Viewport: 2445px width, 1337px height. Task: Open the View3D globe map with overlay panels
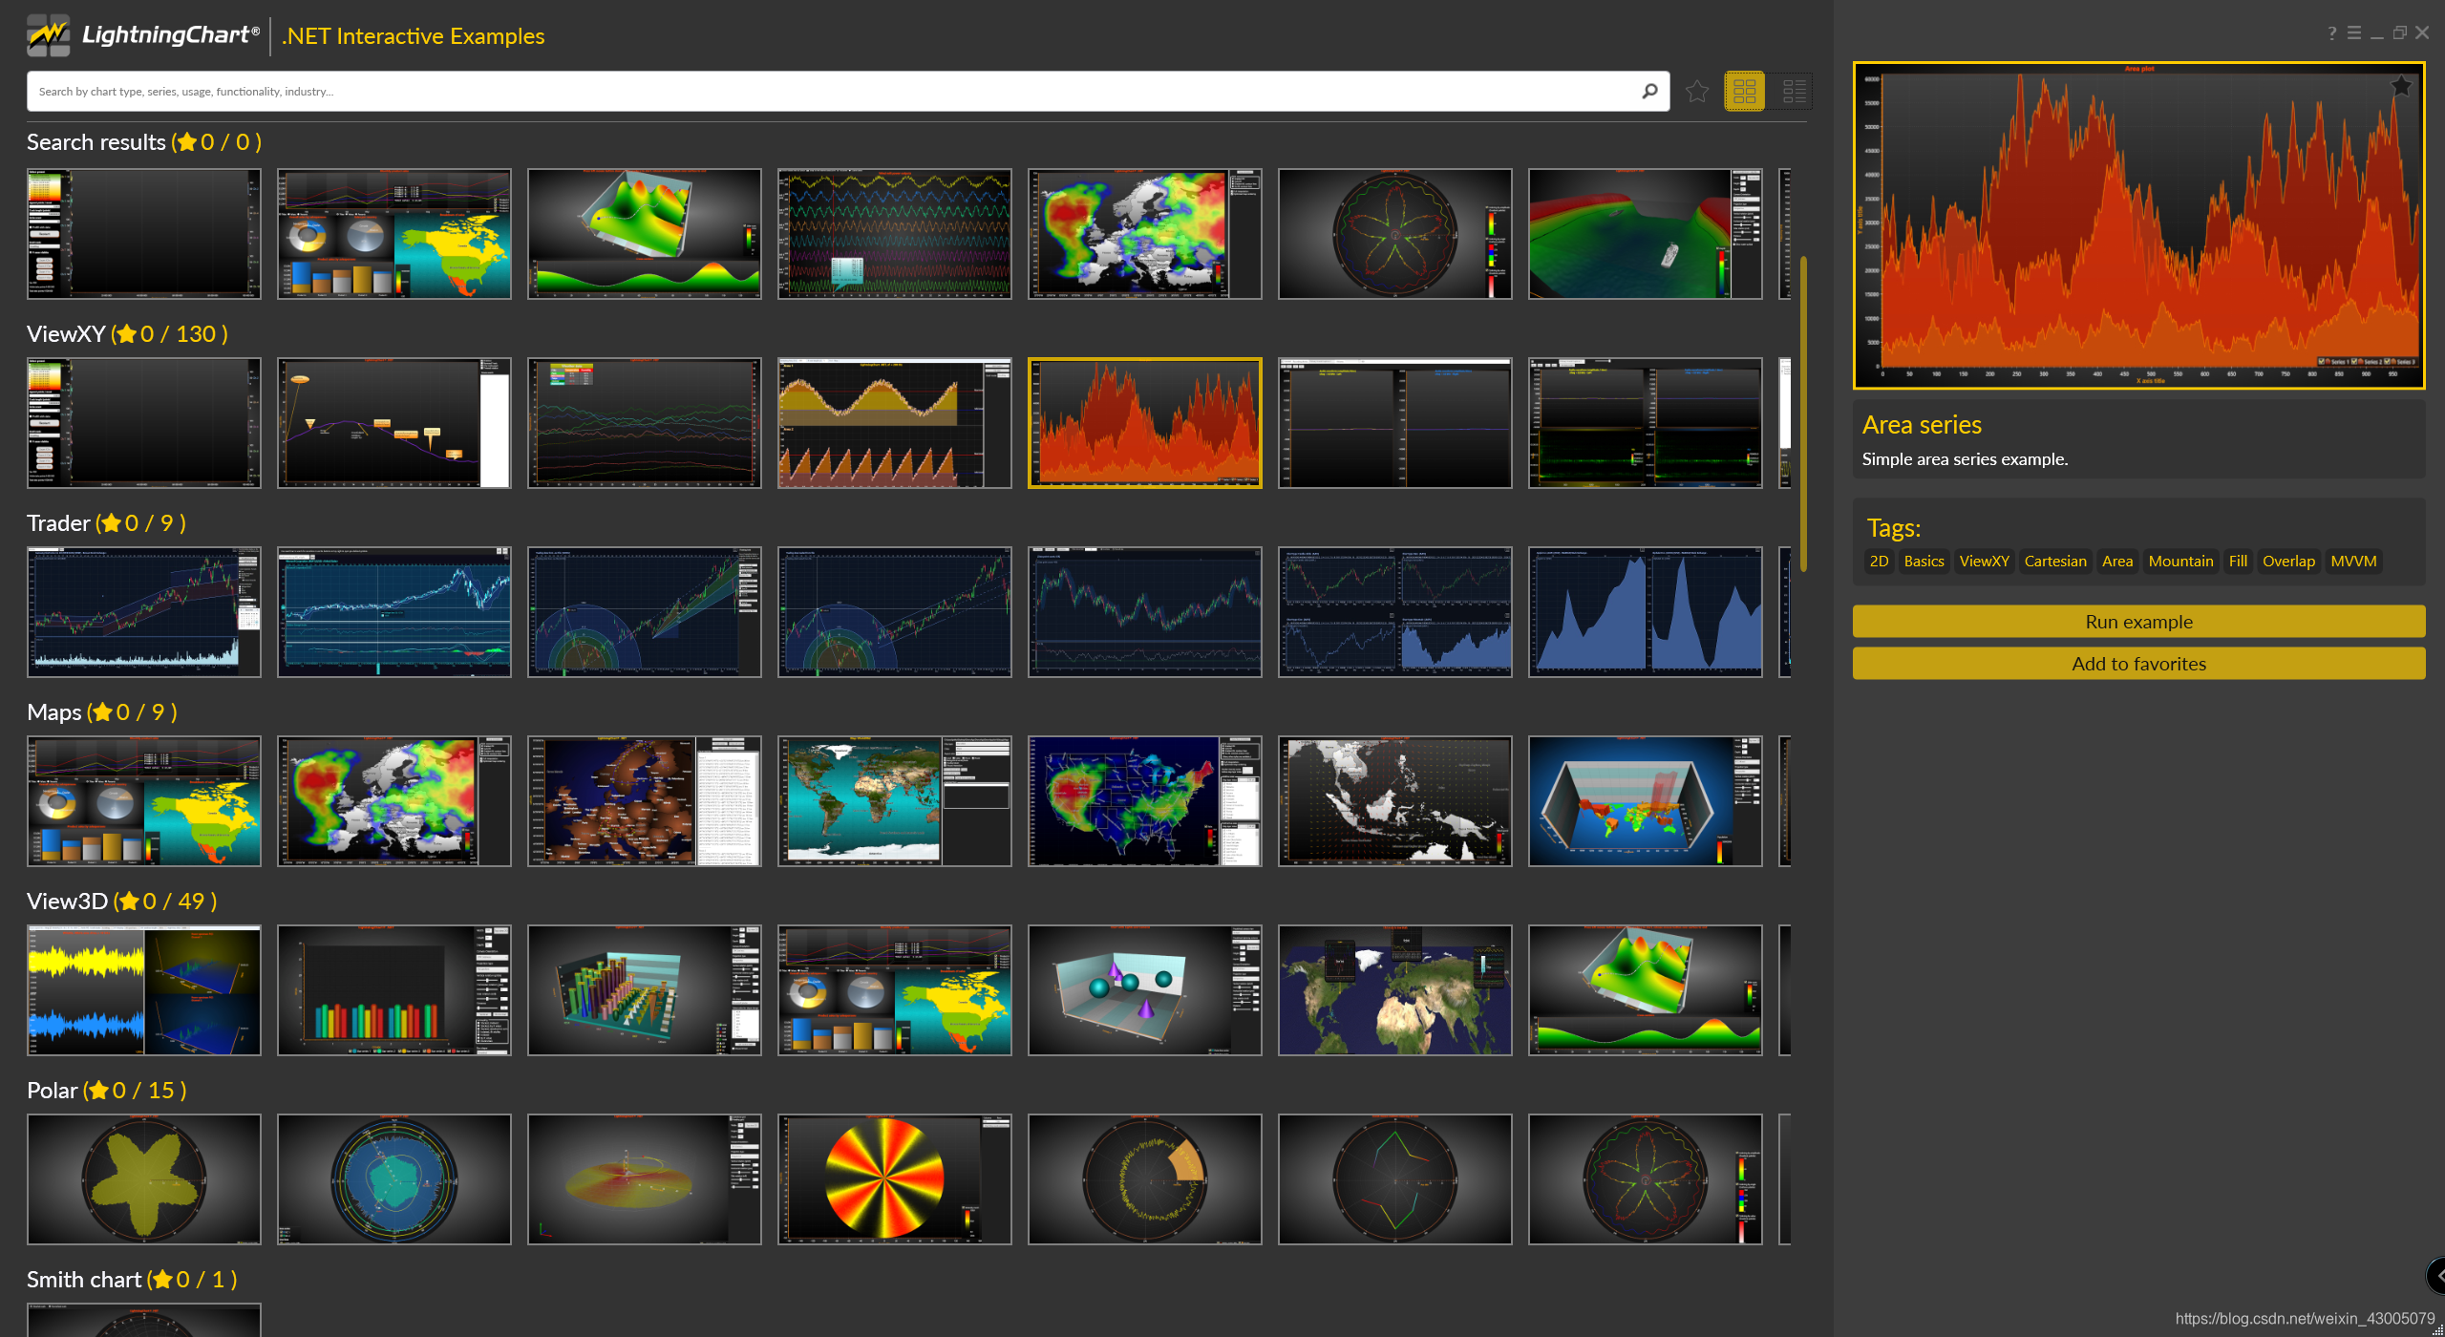pos(1395,990)
